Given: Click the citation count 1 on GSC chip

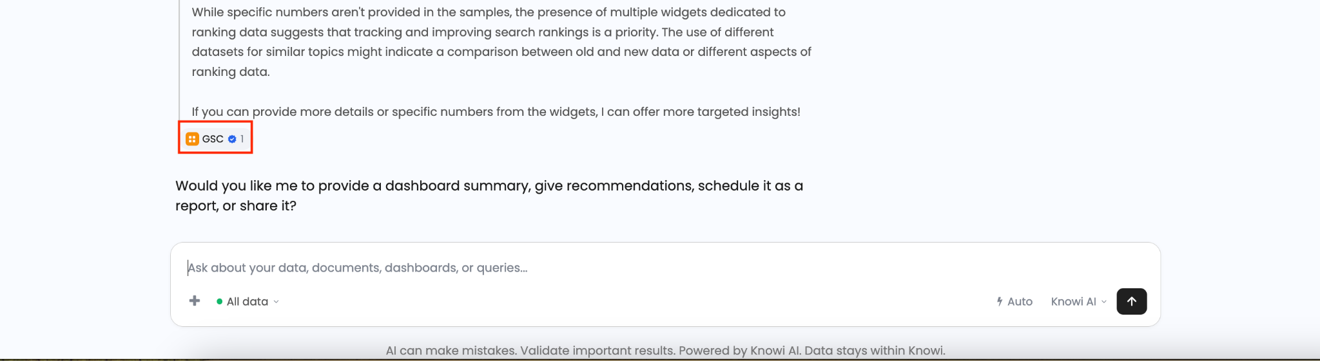Looking at the screenshot, I should click(x=242, y=139).
